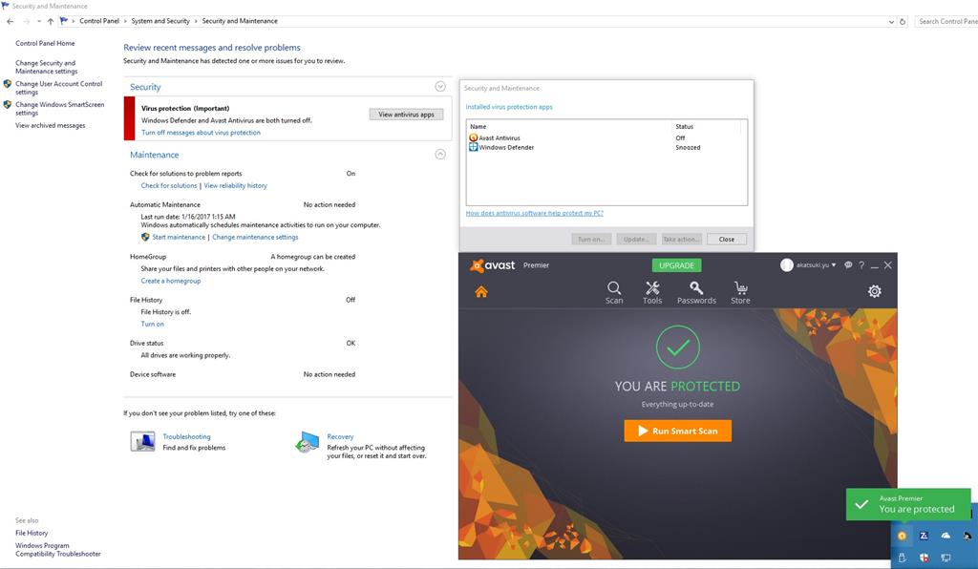Go up one level in Control Panel
Image resolution: width=978 pixels, height=569 pixels.
click(x=51, y=21)
